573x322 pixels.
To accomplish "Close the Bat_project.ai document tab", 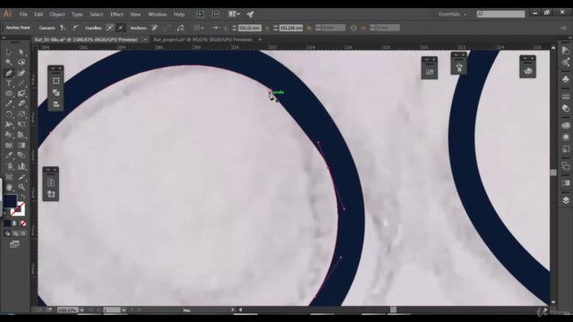I will coord(260,39).
